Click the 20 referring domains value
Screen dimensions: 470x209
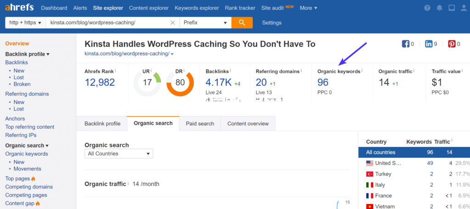click(261, 82)
